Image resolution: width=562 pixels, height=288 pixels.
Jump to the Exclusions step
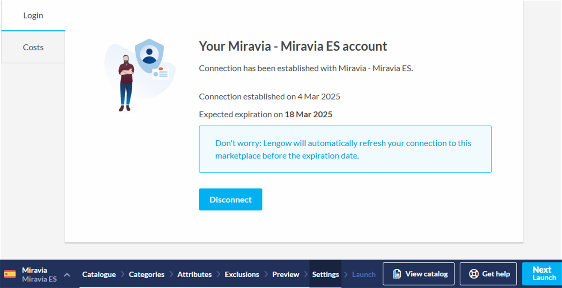242,274
